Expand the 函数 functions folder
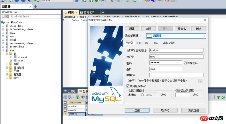226x124 pixels. pyautogui.click(x=7, y=71)
